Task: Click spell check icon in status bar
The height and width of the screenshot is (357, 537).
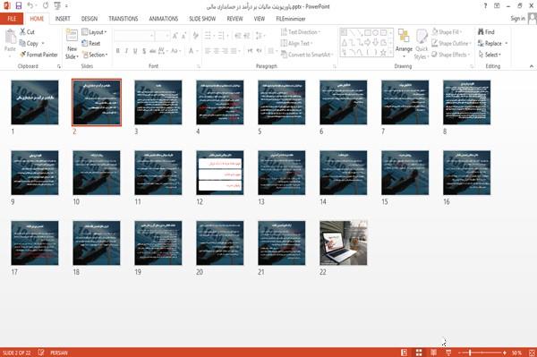Action: coord(41,353)
